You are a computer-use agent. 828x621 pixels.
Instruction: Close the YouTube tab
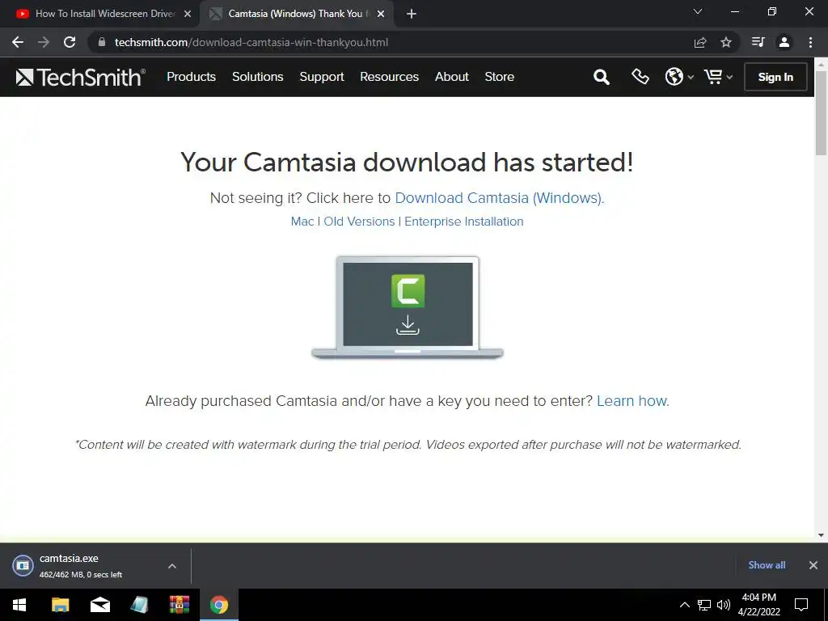tap(188, 15)
